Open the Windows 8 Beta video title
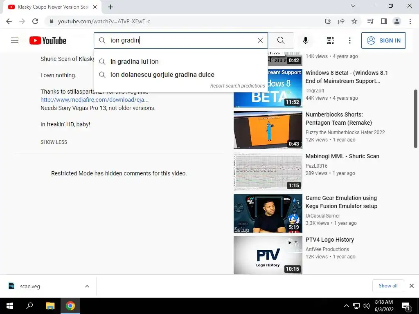The image size is (419, 314). point(347,77)
